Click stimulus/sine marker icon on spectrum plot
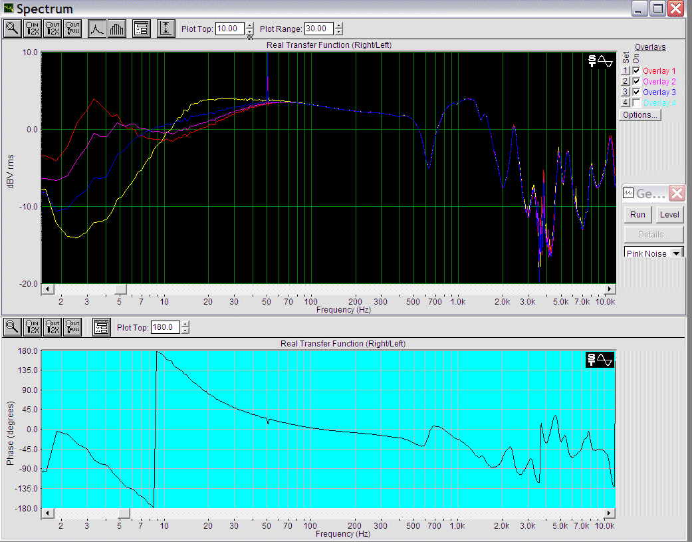 click(601, 61)
